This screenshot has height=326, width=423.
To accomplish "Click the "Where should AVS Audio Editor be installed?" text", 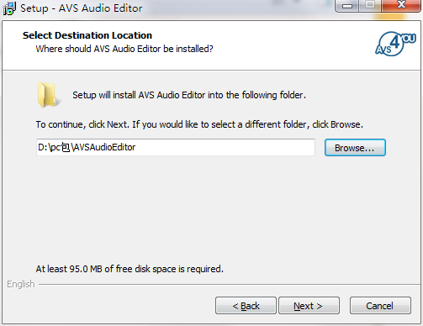I will pos(124,49).
